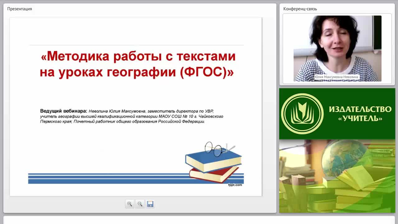Save the presentation with floppy disk icon
Screen dimensions: 398x224
point(150,204)
